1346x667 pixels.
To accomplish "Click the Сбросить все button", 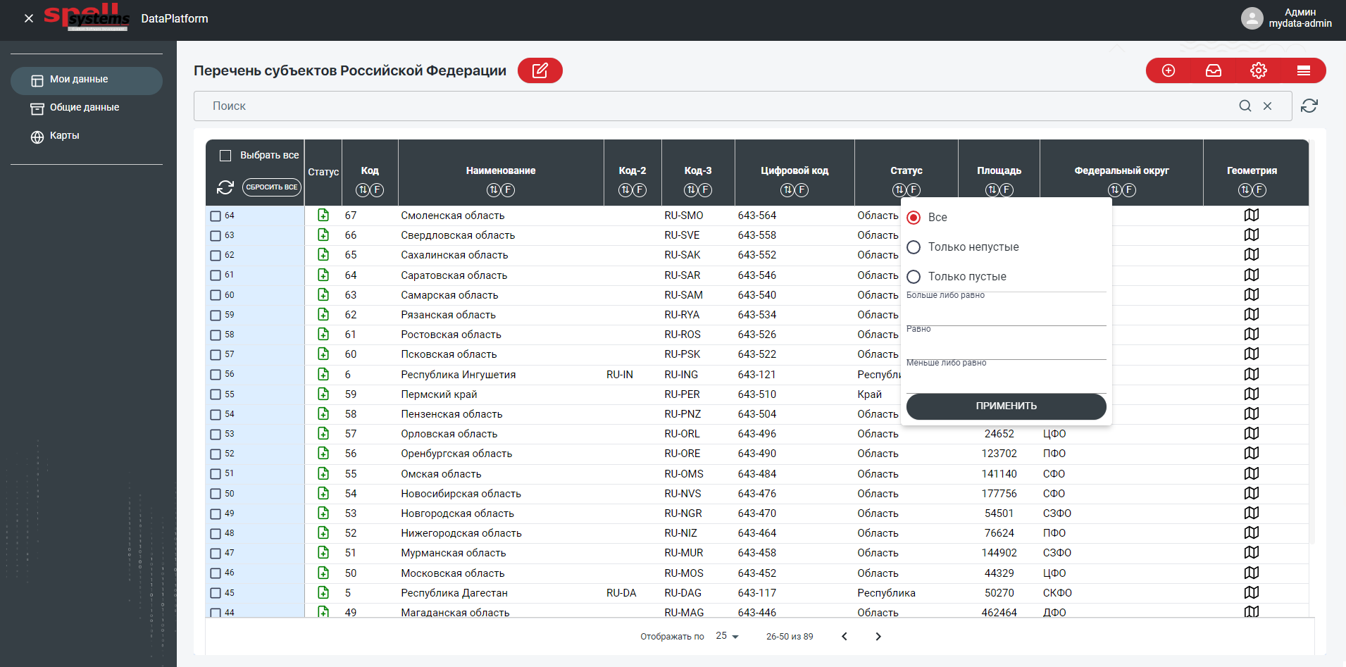I will pos(272,187).
